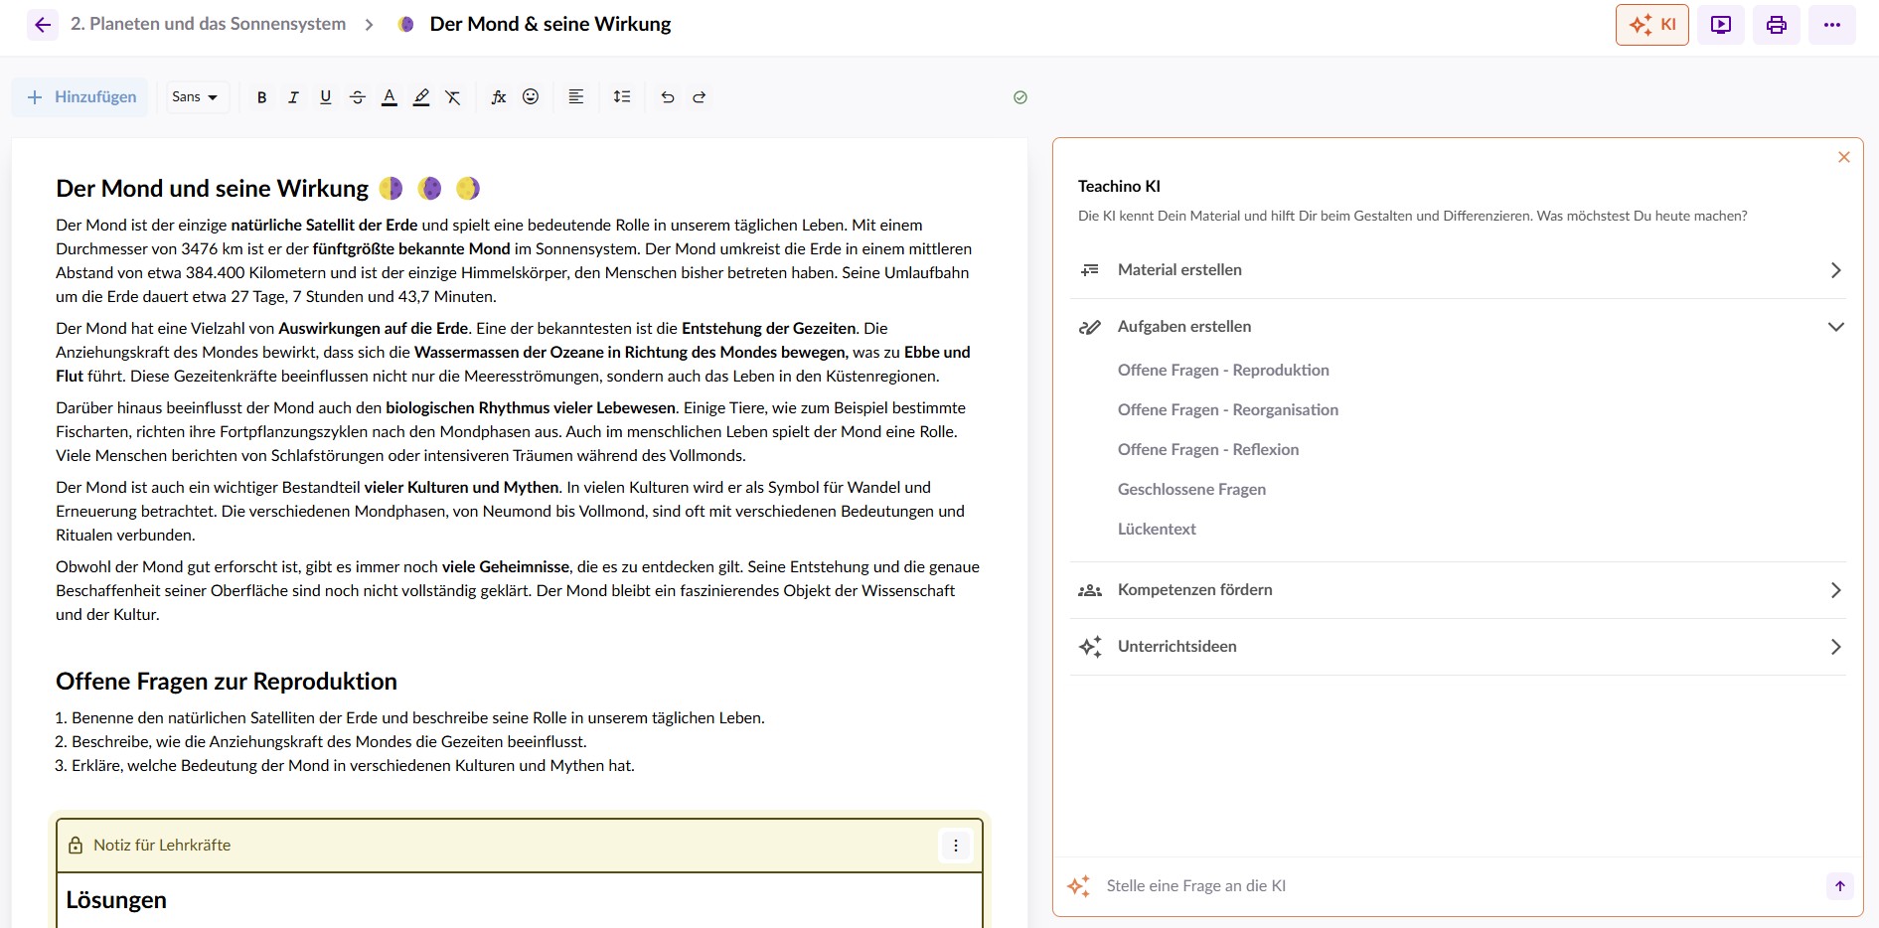Undo the last change
Viewport: 1879px width, 928px height.
click(667, 96)
